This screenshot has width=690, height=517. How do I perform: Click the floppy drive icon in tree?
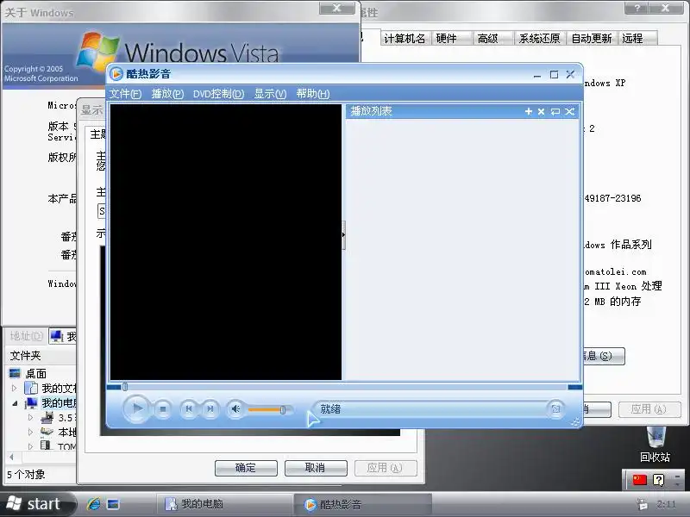click(x=47, y=417)
